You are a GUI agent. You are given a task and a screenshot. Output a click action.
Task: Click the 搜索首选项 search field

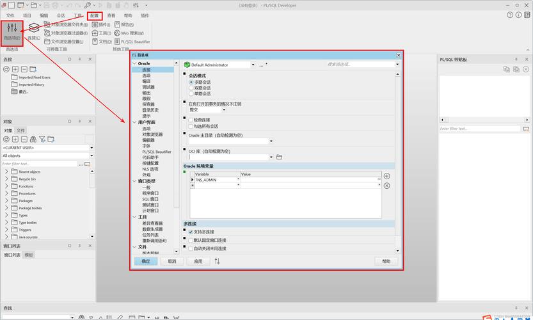pos(362,64)
